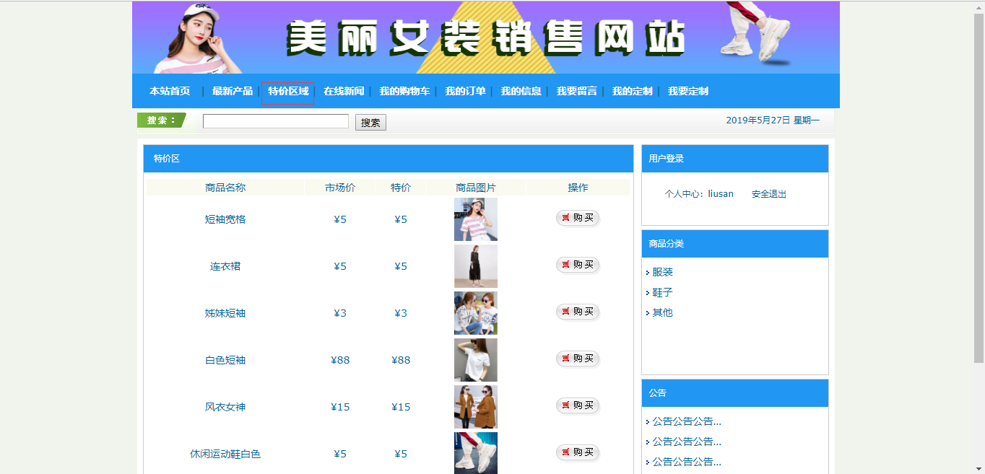985x474 pixels.
Task: Click the 市场价 column header
Action: pyautogui.click(x=340, y=188)
